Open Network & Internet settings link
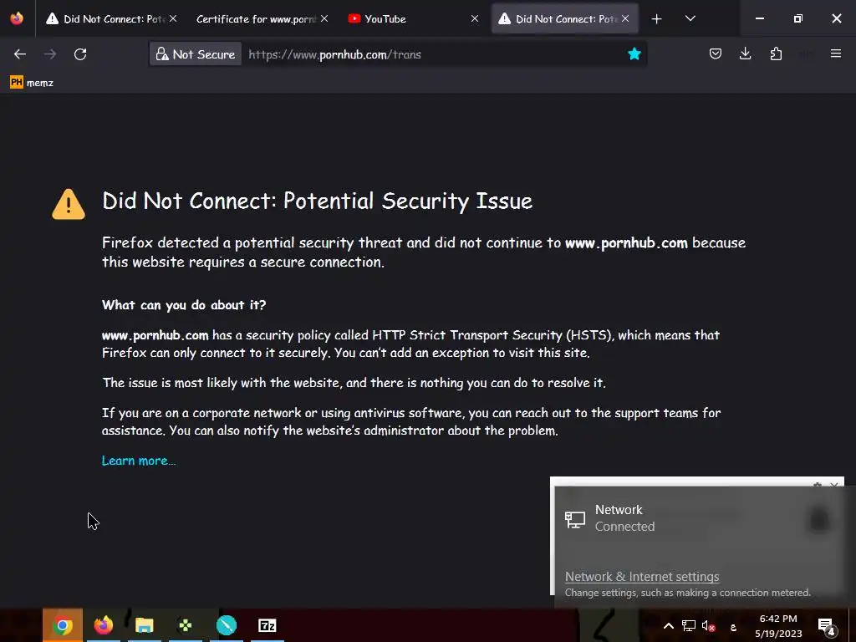This screenshot has width=856, height=642. 641,577
